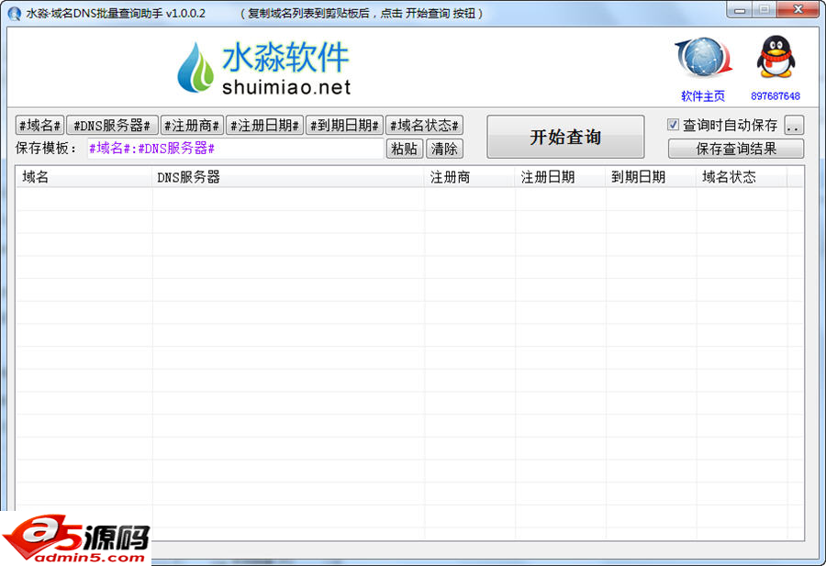The image size is (826, 566).
Task: Insert the #注册日期# template tag
Action: point(264,126)
